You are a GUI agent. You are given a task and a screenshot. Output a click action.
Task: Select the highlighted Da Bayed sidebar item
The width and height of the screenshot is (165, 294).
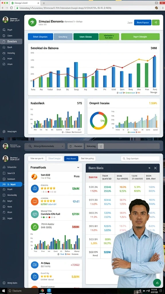11,184
